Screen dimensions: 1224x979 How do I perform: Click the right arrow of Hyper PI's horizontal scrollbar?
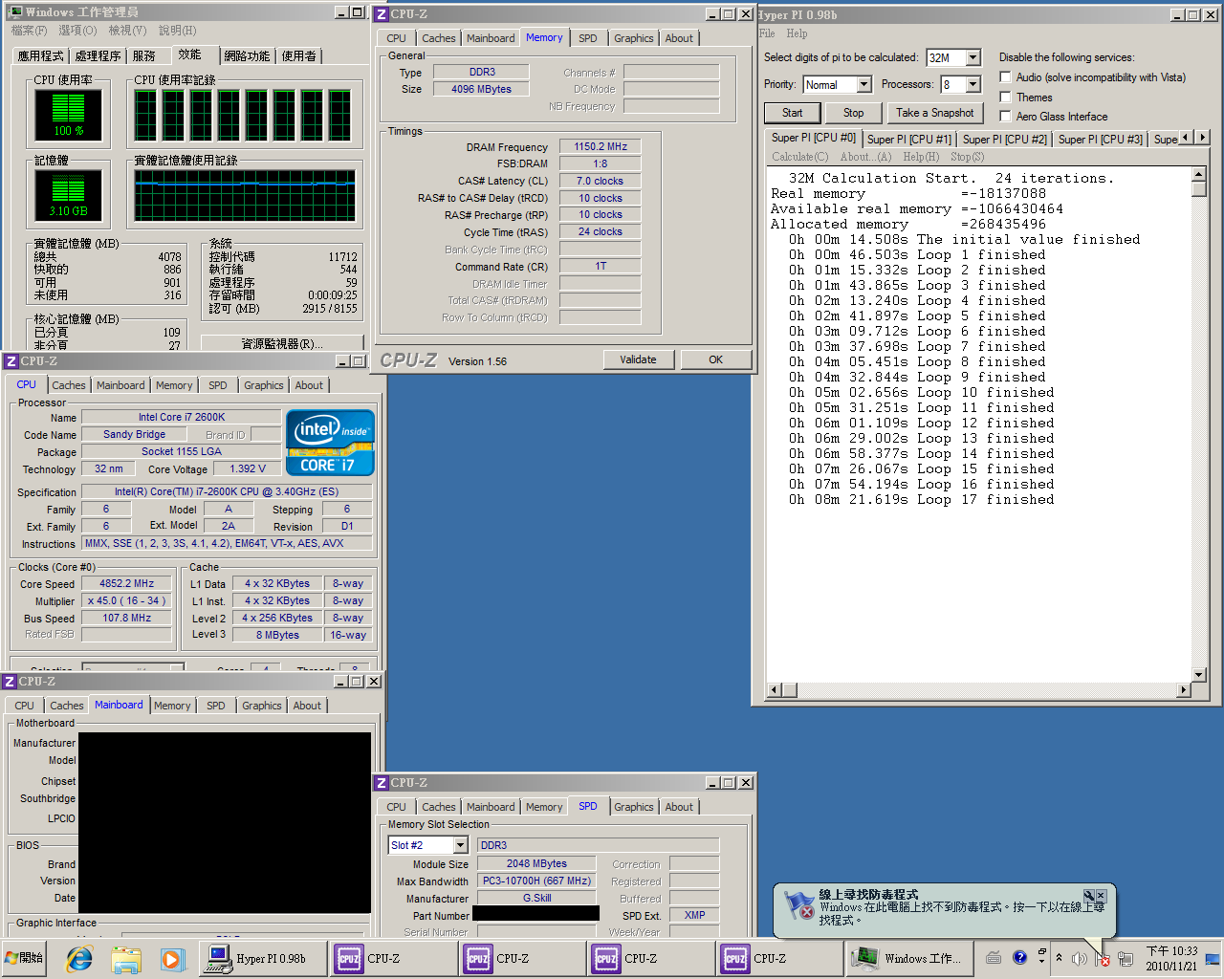[x=1184, y=689]
